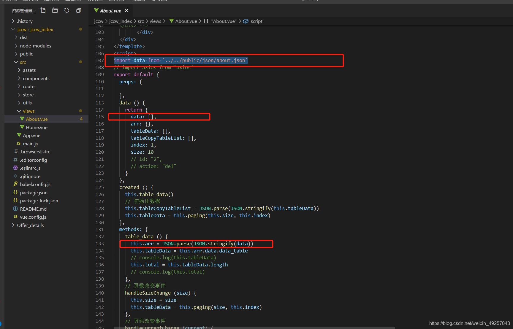This screenshot has width=513, height=329.
Task: Click the gear icon beside .editorconfig
Action: tap(15, 160)
